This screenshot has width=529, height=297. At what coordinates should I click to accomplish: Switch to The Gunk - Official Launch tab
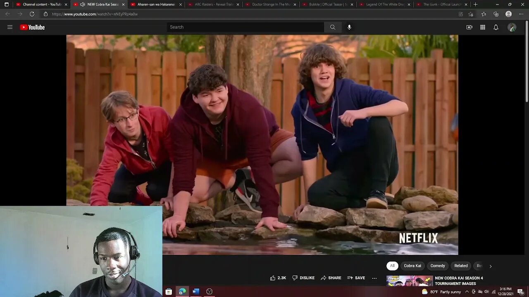click(443, 5)
